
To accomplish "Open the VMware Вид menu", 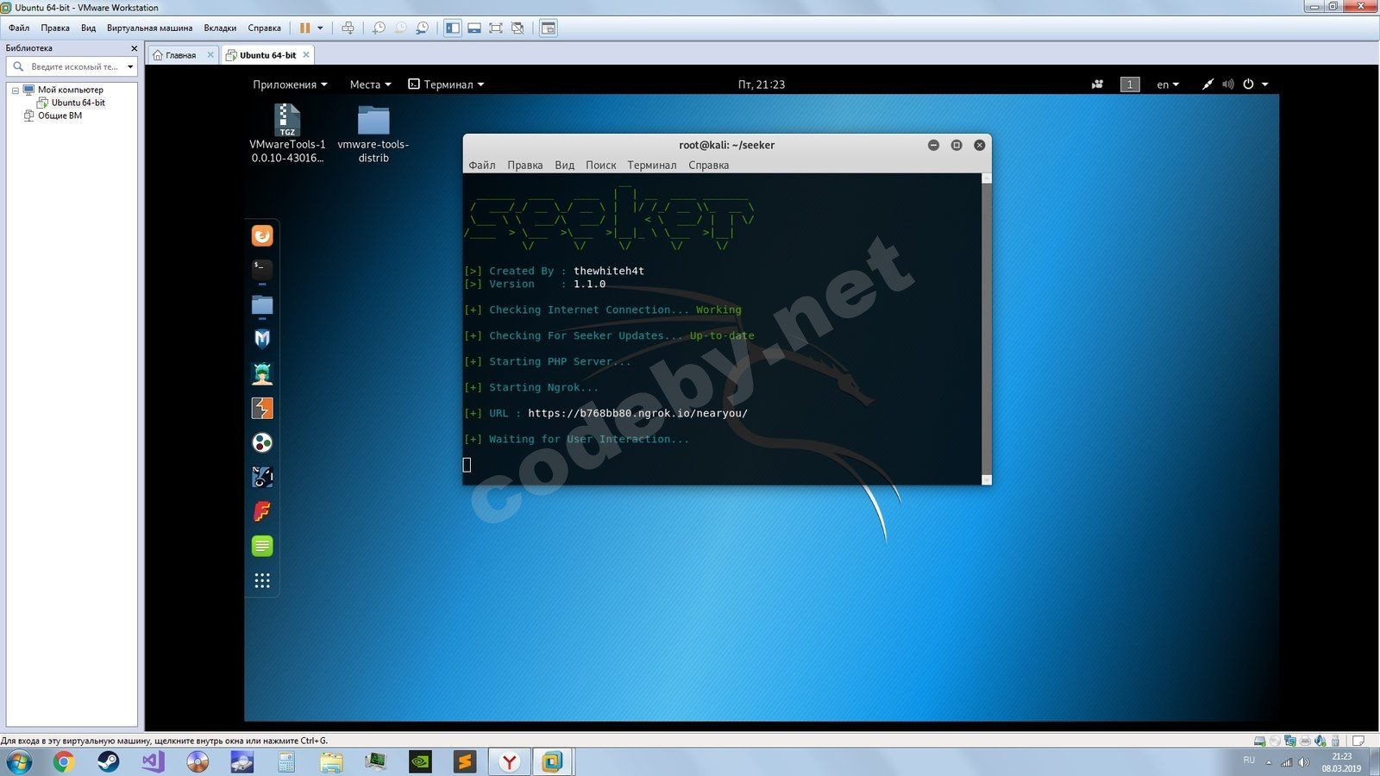I will point(88,28).
